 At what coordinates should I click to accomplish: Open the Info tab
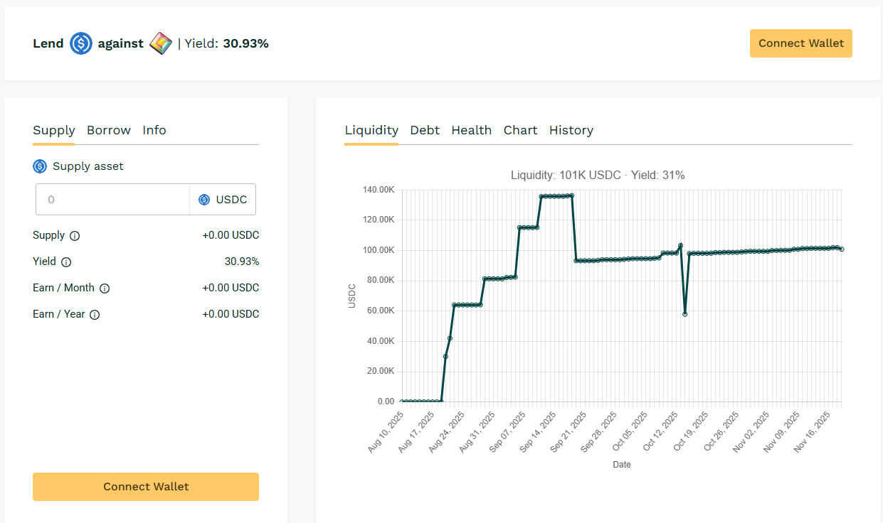154,130
